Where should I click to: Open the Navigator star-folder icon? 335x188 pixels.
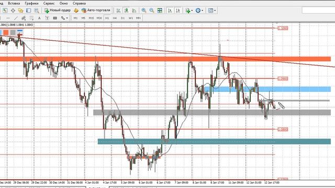coord(21,10)
